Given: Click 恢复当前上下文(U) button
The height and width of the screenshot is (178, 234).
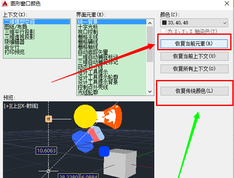Looking at the screenshot, I should point(194,56).
